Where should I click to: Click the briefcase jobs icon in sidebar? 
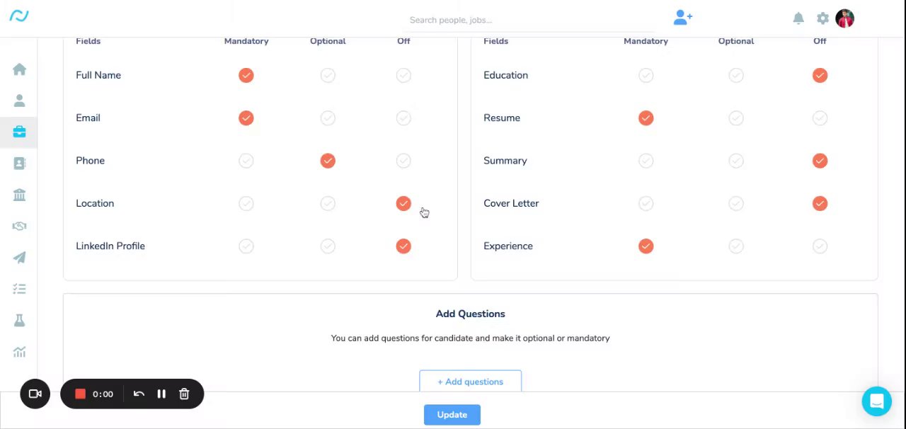coord(19,132)
